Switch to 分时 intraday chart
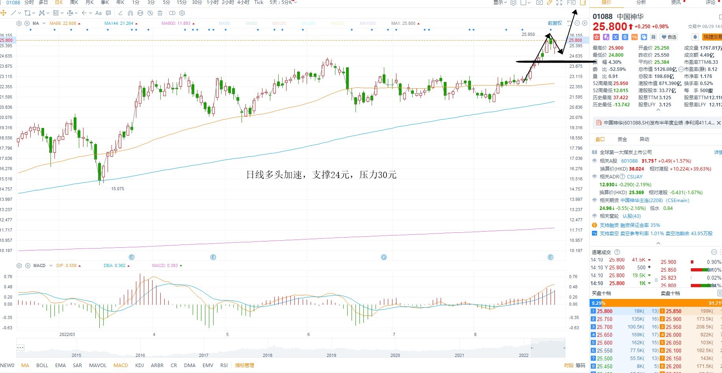 pos(29,2)
